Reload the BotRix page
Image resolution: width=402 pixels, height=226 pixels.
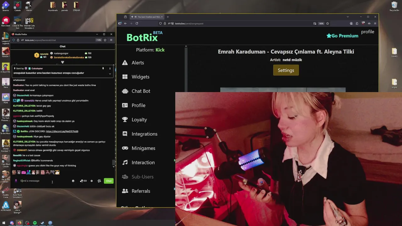(x=137, y=23)
